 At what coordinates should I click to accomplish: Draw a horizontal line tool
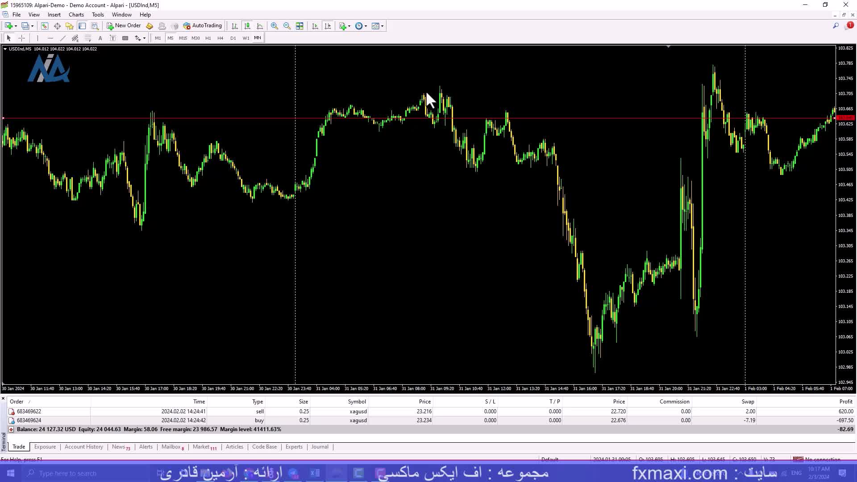pos(50,38)
